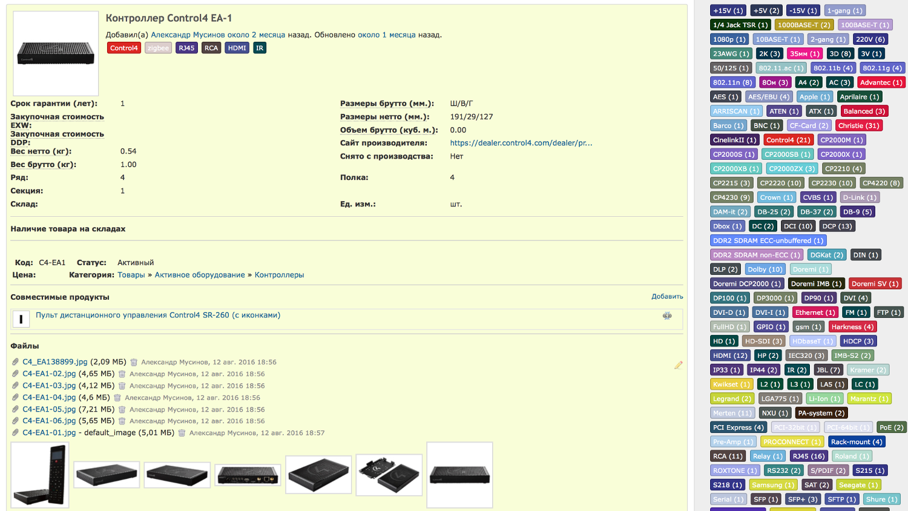
Task: Click the IR tag under title
Action: pos(260,48)
